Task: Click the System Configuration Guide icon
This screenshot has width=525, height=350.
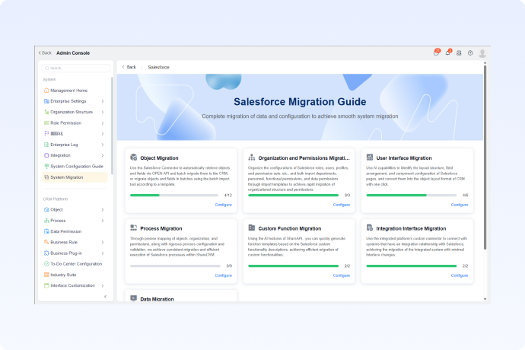Action: [x=46, y=166]
